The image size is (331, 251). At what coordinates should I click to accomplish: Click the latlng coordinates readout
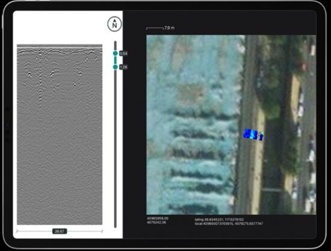tap(219, 220)
